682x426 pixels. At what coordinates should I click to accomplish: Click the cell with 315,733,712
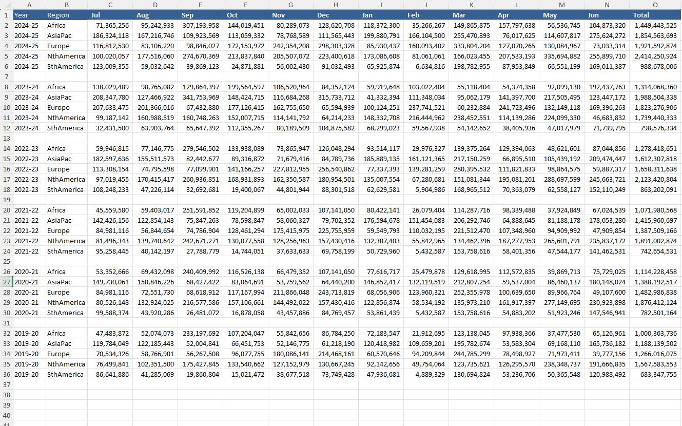tap(336, 97)
